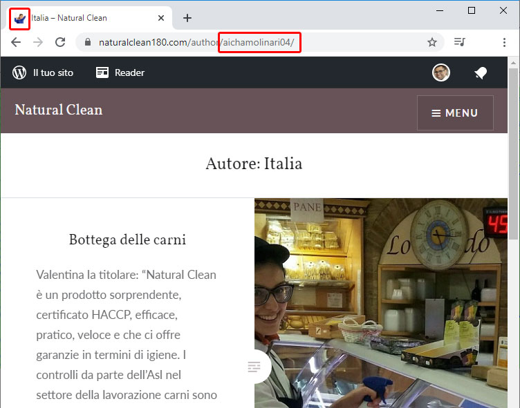Open the 'Bottega delle carni' post title
Viewport: 520px width, 408px height.
[127, 240]
